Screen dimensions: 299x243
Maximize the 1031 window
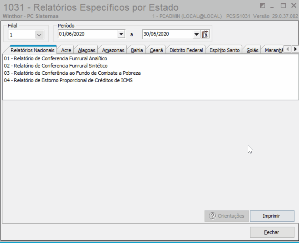[283, 5]
